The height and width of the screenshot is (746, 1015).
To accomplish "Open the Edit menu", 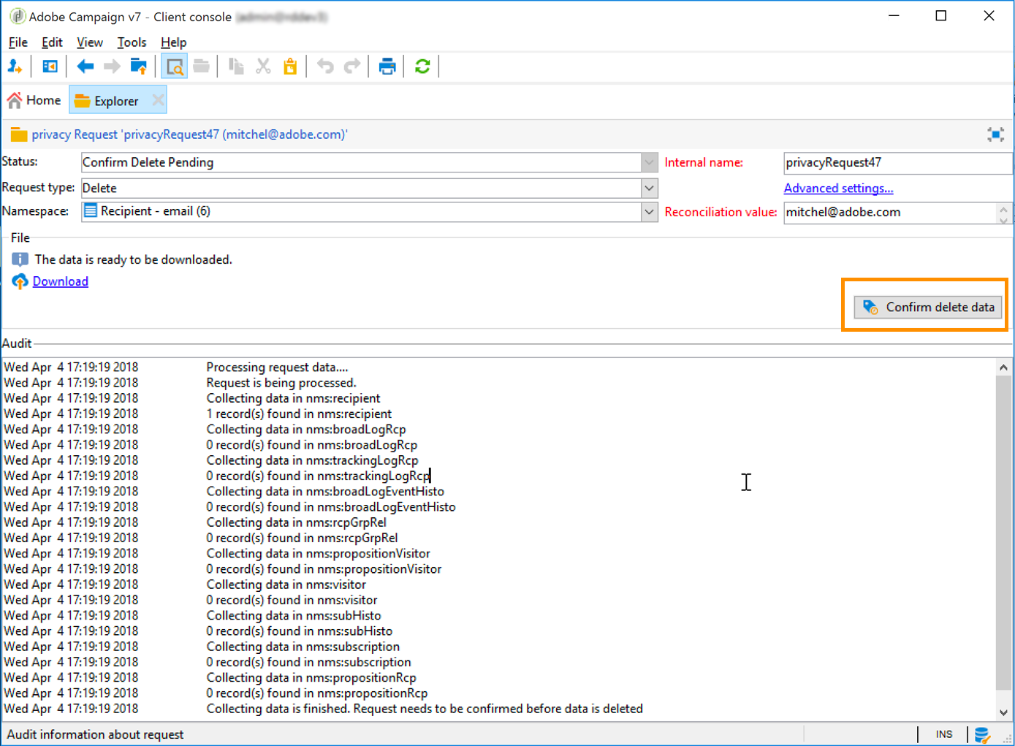I will [x=52, y=42].
